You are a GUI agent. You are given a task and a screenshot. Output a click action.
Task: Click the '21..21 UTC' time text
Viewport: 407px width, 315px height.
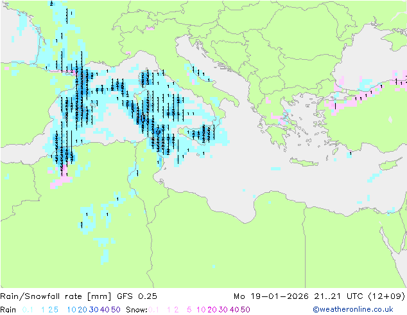click(x=339, y=296)
